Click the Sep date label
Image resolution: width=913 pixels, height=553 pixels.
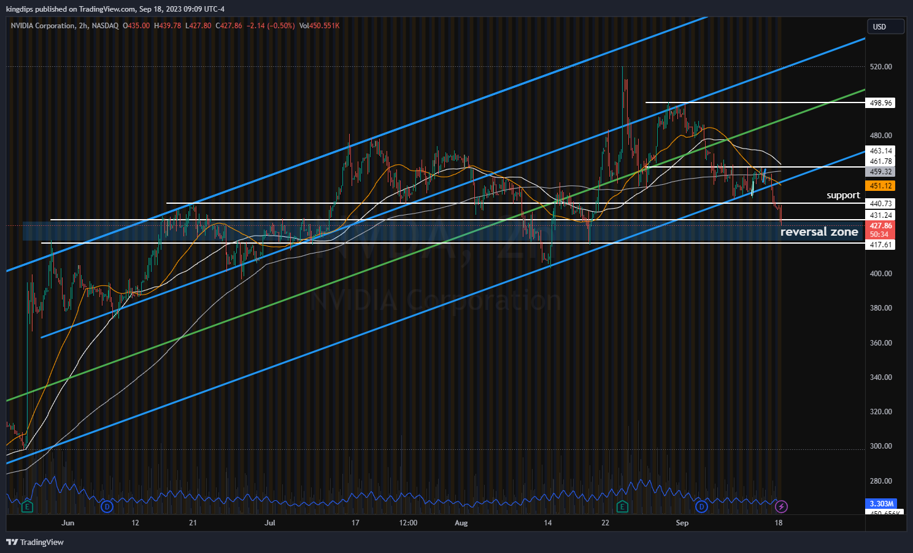tap(682, 523)
